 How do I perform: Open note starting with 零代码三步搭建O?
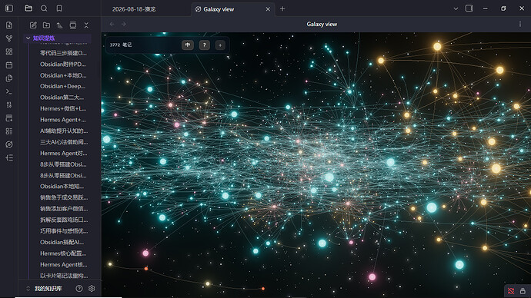coord(63,53)
